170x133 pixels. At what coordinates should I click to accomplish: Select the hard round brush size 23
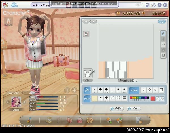pyautogui.click(x=106, y=90)
